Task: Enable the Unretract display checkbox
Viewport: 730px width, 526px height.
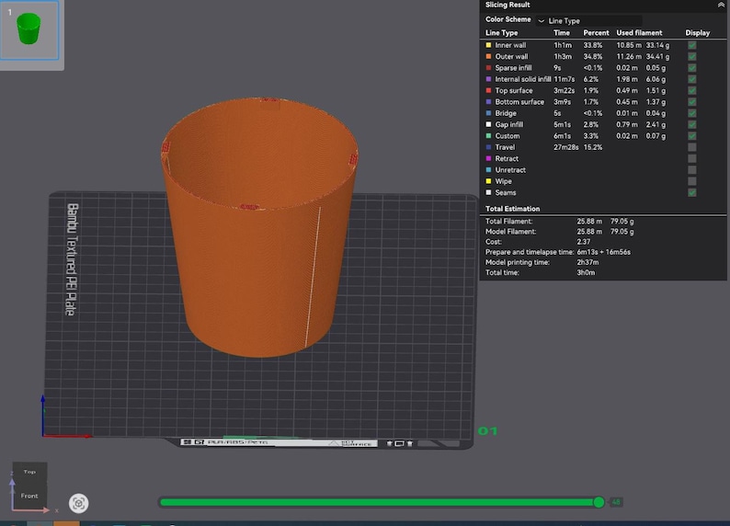Action: [692, 170]
